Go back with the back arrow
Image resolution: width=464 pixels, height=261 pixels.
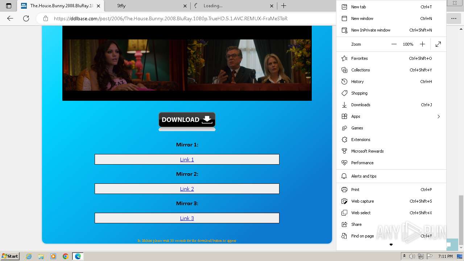click(10, 18)
